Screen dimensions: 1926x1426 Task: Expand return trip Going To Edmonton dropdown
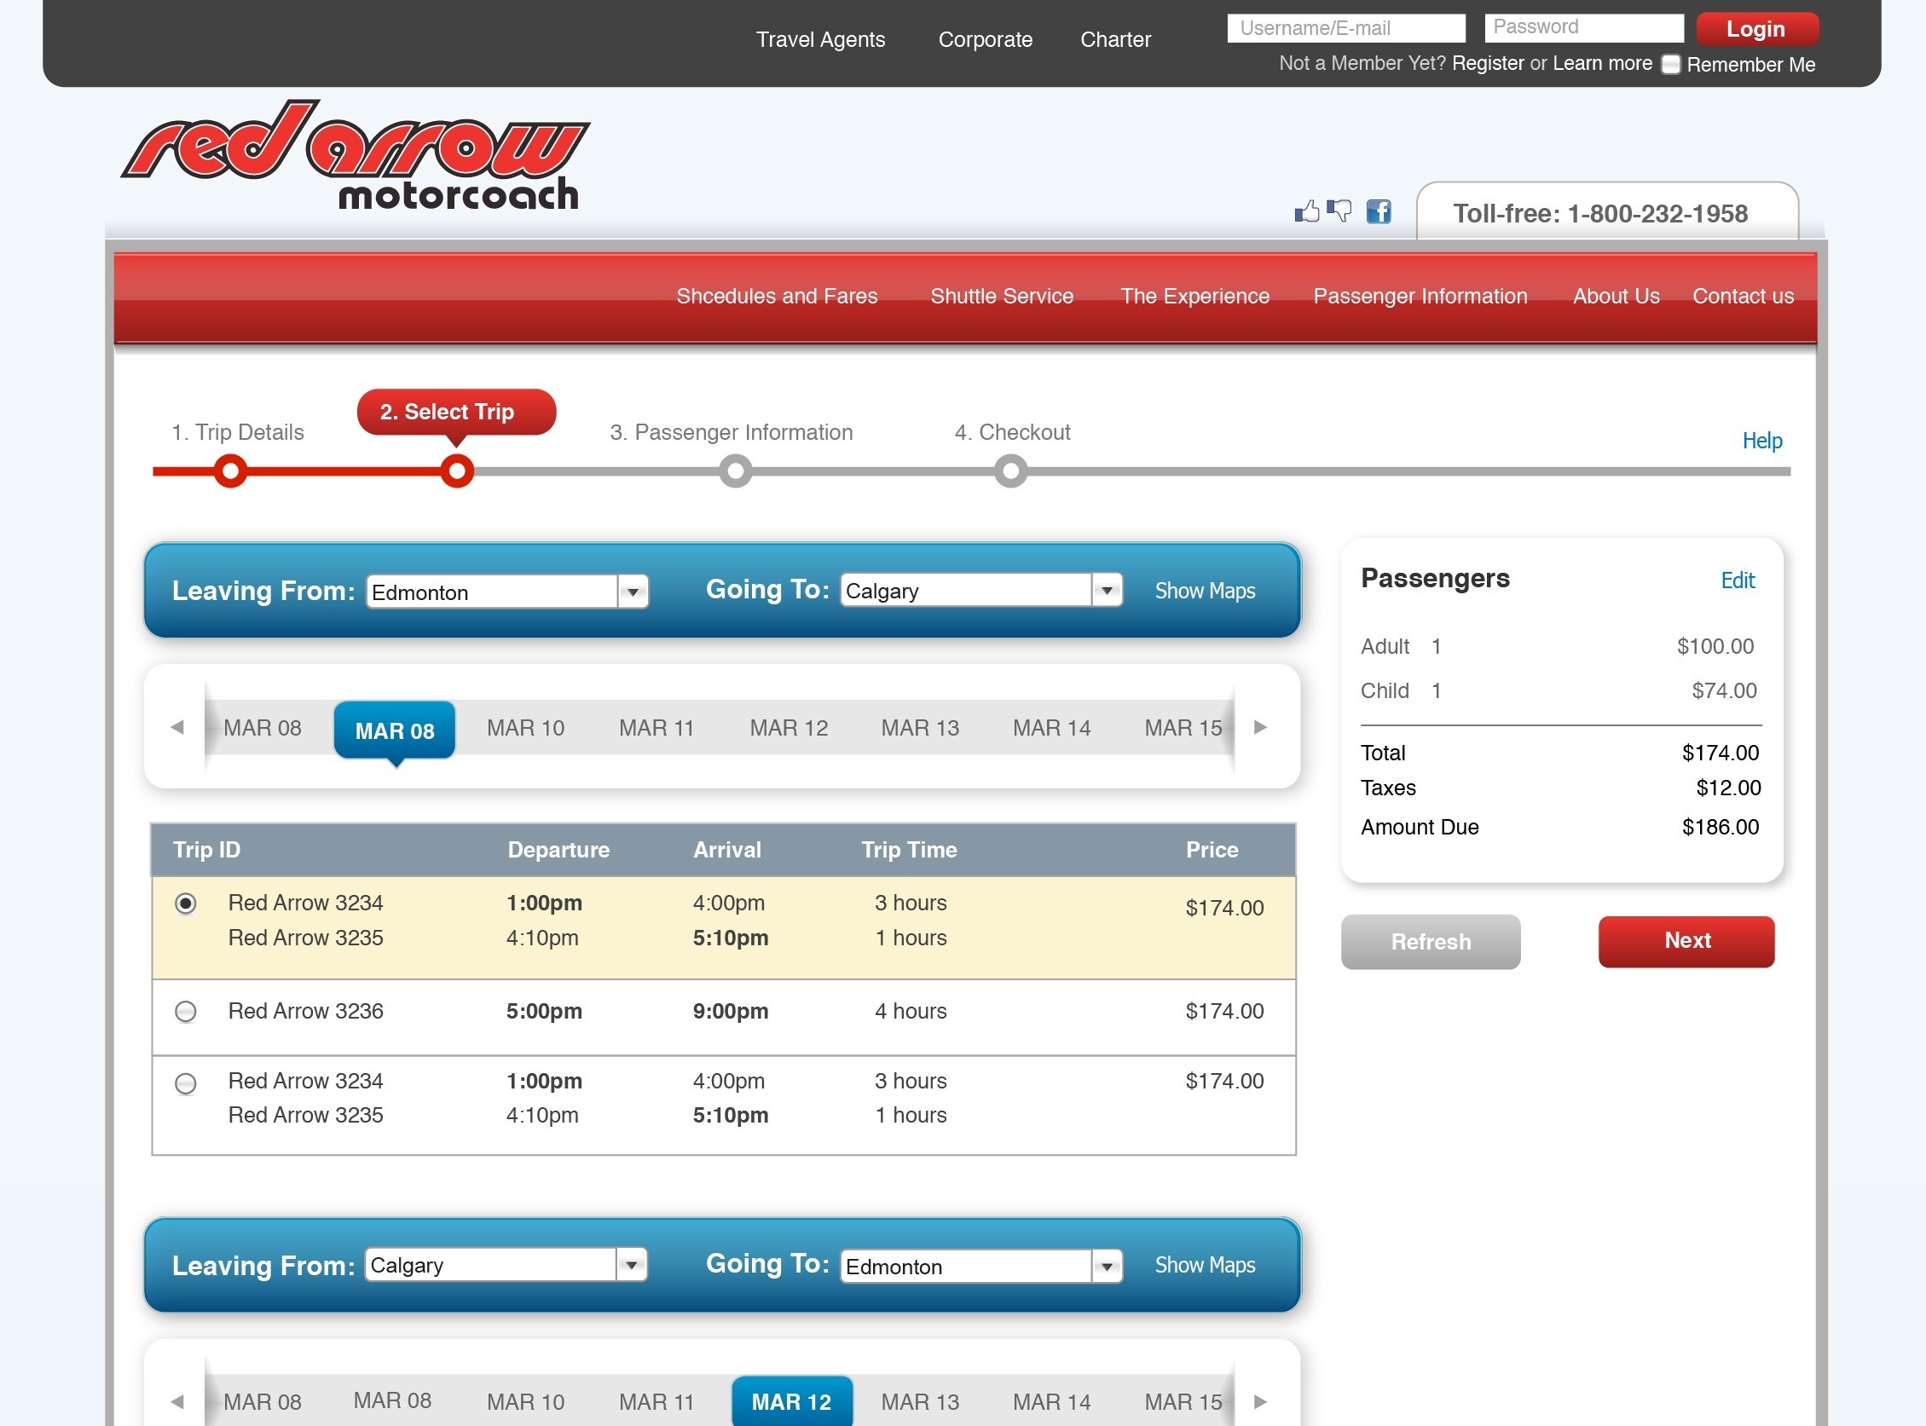pos(1108,1264)
